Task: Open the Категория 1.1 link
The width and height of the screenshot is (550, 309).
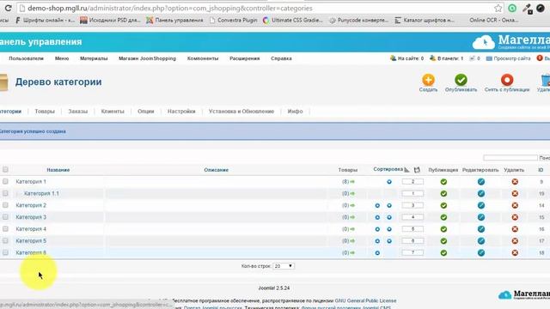Action: coord(41,193)
